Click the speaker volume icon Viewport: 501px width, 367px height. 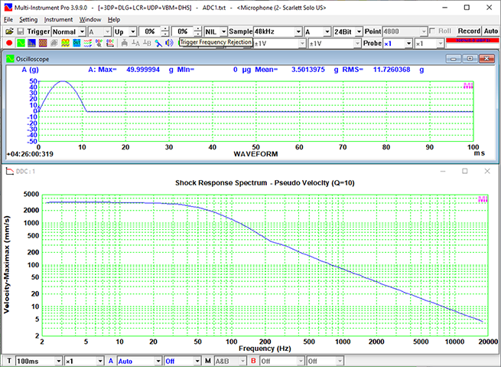169,43
